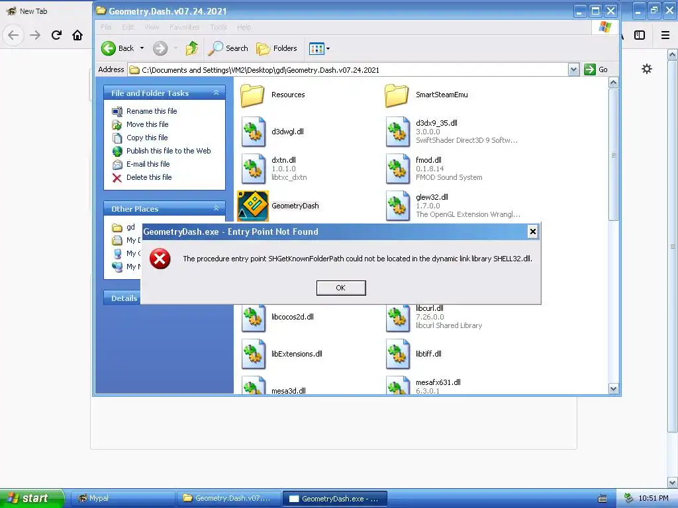
Task: Click the reload icon in Mypal
Action: coord(56,35)
